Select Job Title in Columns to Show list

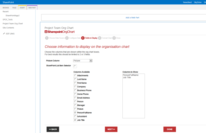coord(127,77)
